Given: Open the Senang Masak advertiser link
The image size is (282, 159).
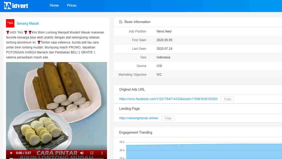Looking at the screenshot, I should (x=28, y=23).
